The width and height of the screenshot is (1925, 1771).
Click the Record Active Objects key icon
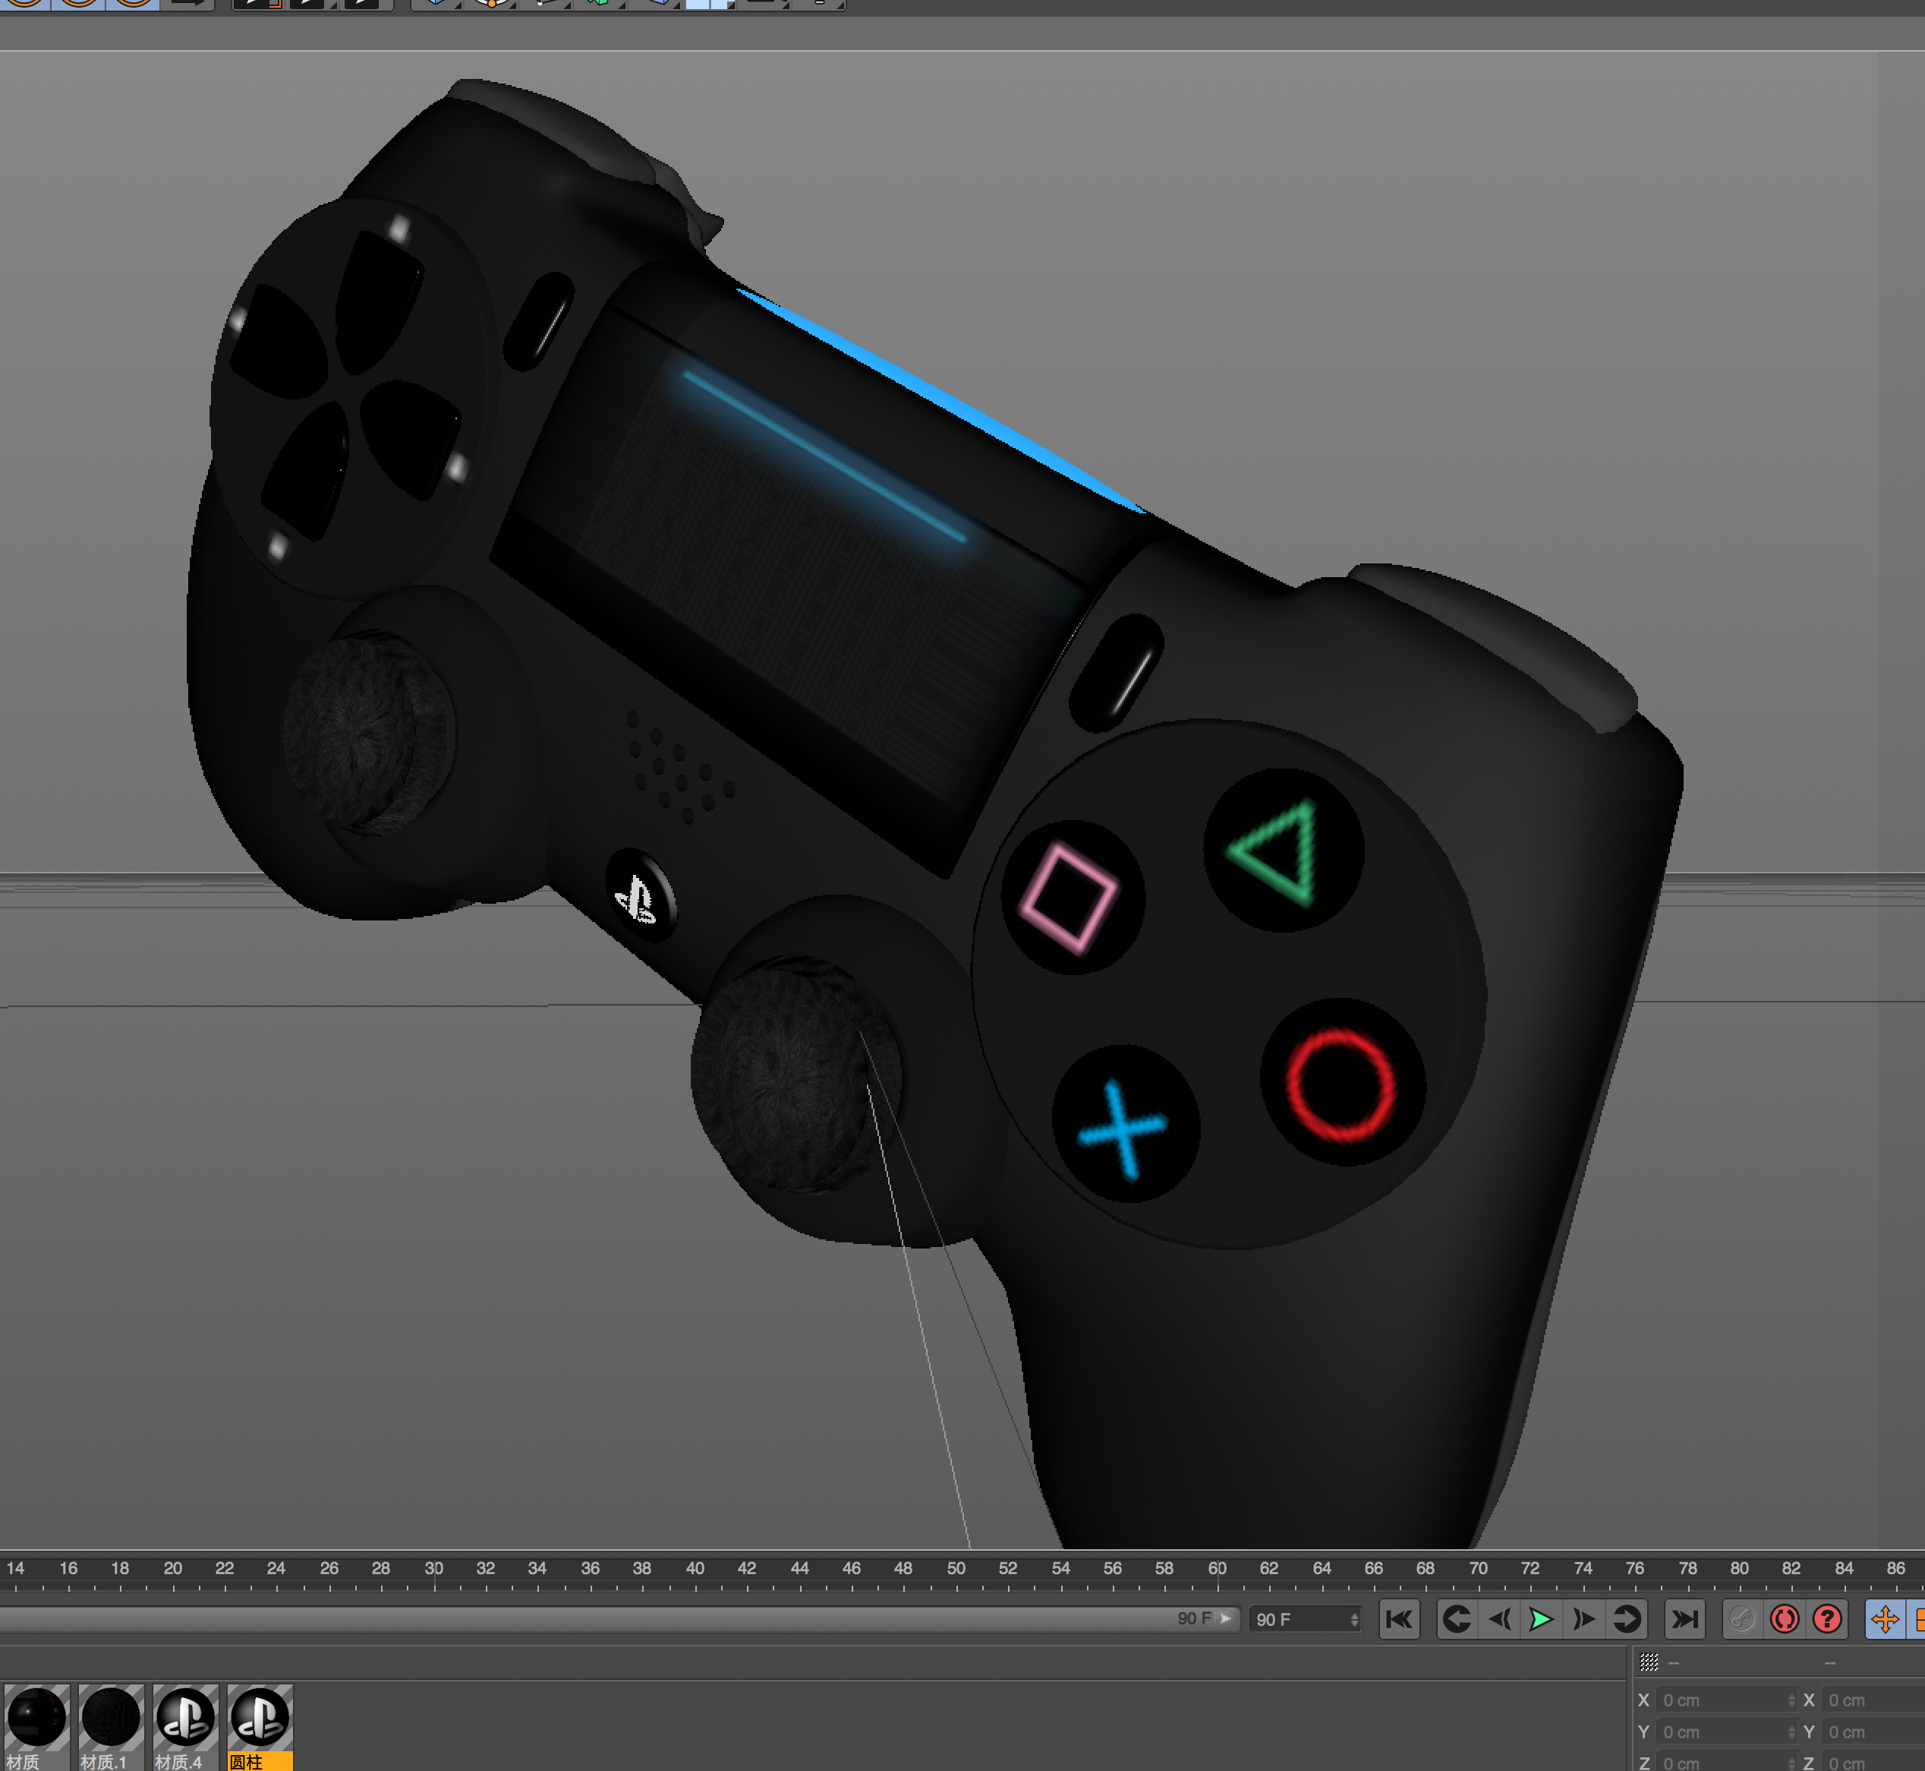[1743, 1618]
